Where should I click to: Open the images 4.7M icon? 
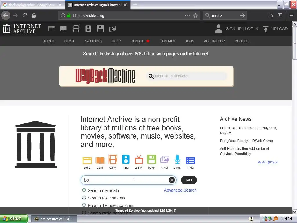coord(164,160)
